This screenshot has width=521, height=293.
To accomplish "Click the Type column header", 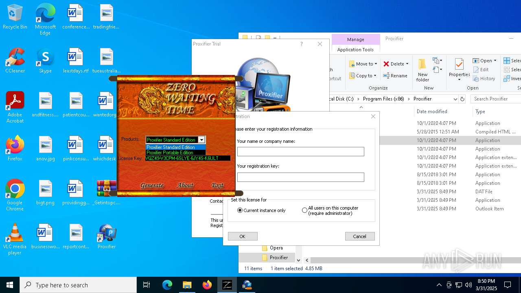I will pyautogui.click(x=480, y=112).
